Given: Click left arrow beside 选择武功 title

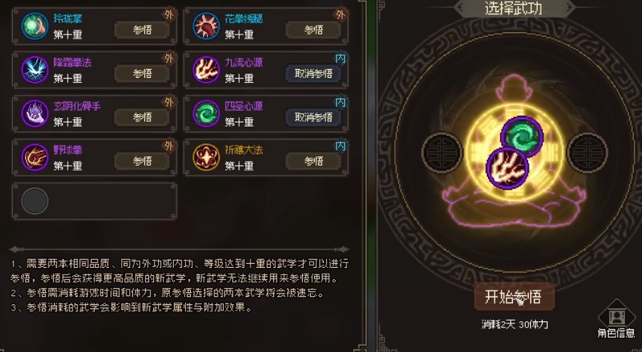Looking at the screenshot, I should (460, 6).
